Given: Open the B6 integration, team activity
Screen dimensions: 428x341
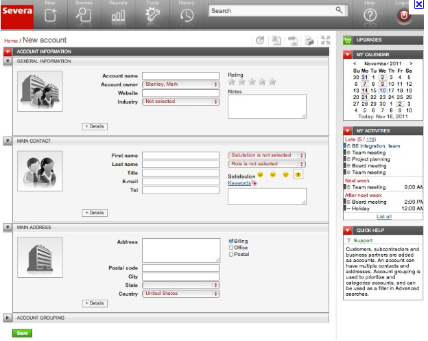Looking at the screenshot, I should pyautogui.click(x=376, y=146).
